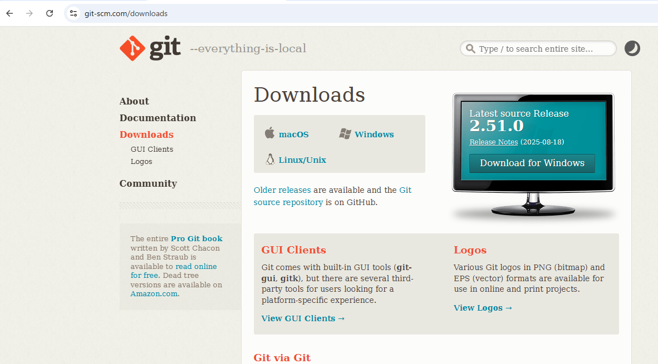Click the Logos heading in content area
The height and width of the screenshot is (364, 658).
tap(470, 250)
